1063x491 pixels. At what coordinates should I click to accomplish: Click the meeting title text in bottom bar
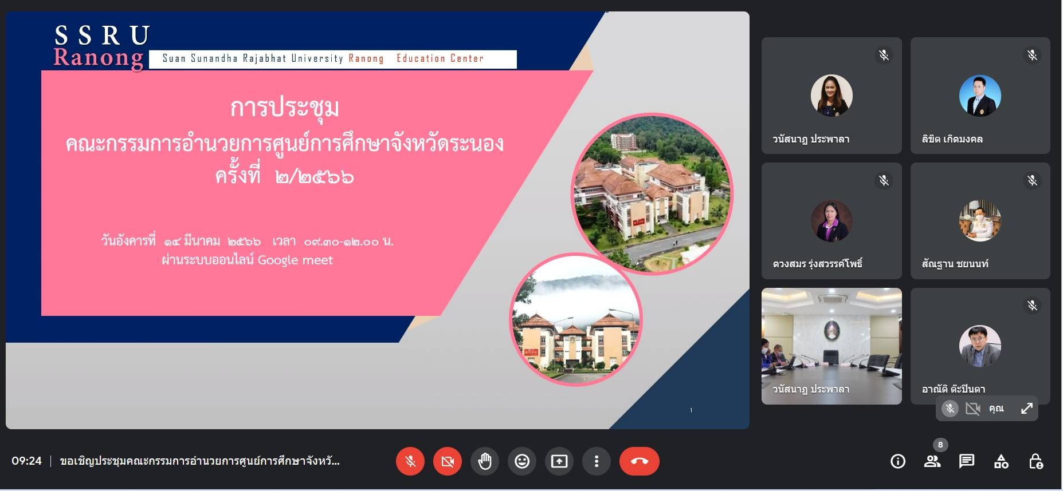pos(199,461)
